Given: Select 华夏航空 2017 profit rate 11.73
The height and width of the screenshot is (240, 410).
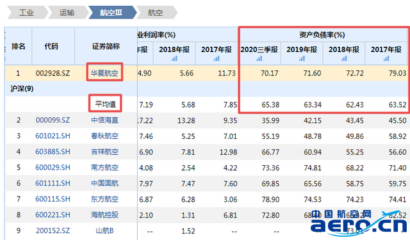Looking at the screenshot, I should (227, 73).
